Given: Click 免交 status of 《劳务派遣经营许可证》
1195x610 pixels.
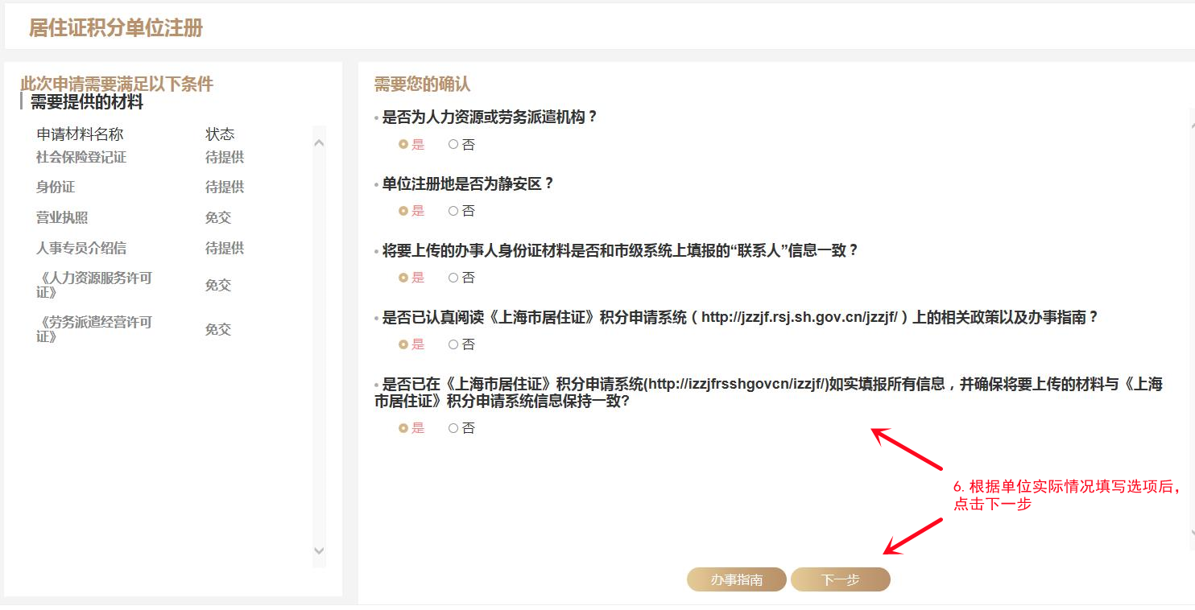Looking at the screenshot, I should click(218, 329).
